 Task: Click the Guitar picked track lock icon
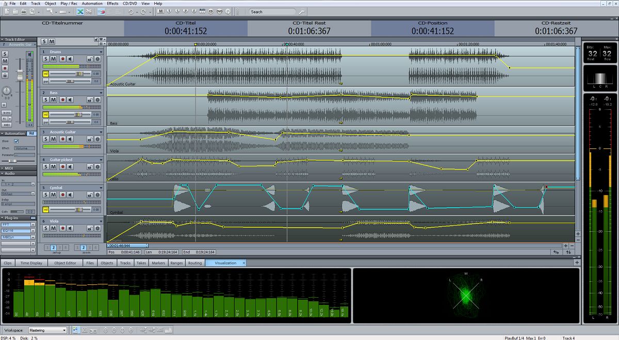point(90,167)
